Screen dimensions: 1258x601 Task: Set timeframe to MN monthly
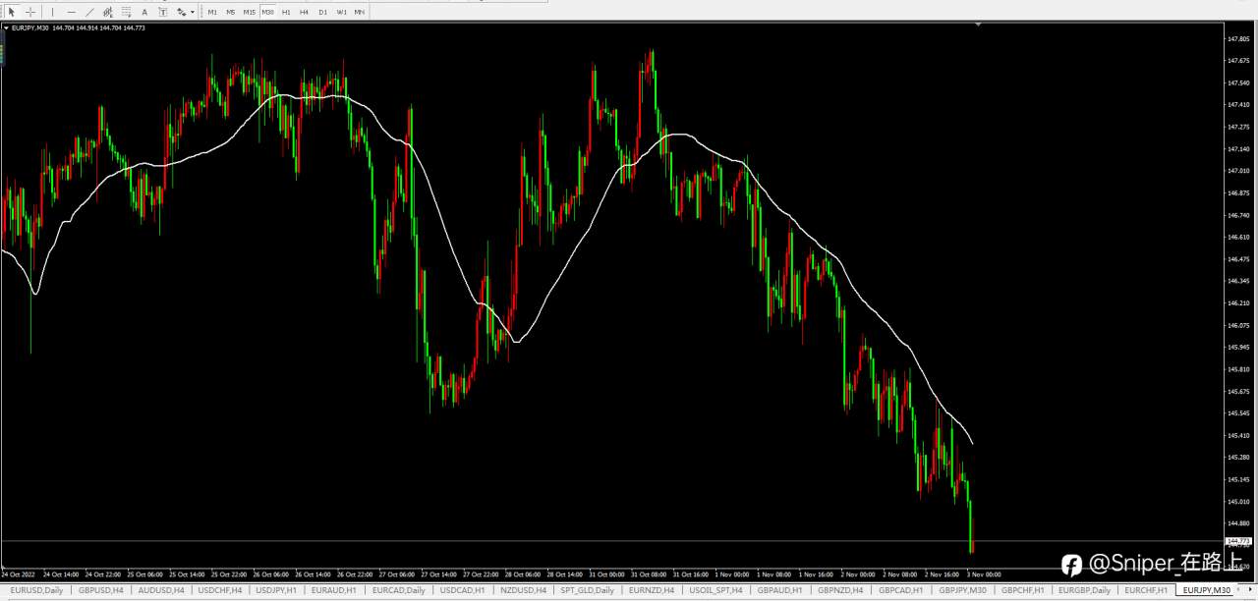360,12
